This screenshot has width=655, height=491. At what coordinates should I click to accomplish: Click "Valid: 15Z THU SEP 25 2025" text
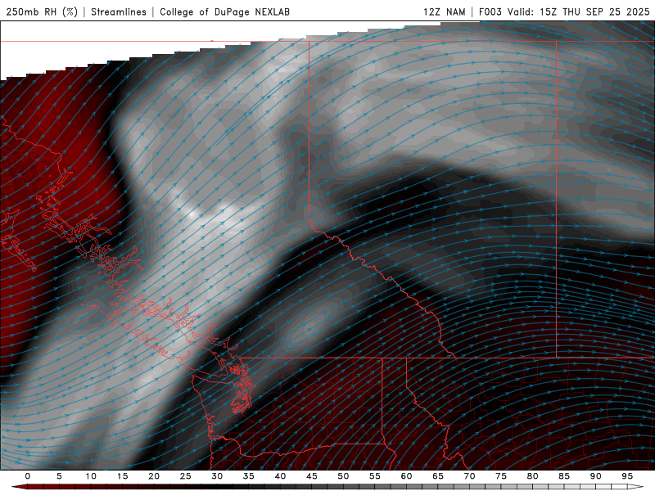point(579,11)
